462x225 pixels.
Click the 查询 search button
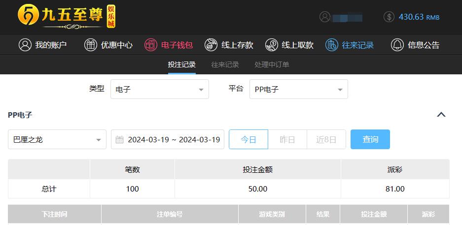coord(370,139)
